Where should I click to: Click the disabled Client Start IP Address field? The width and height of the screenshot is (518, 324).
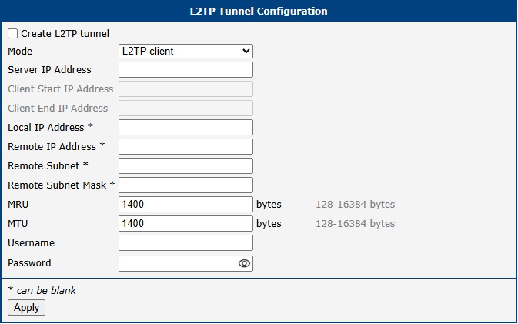pyautogui.click(x=185, y=89)
